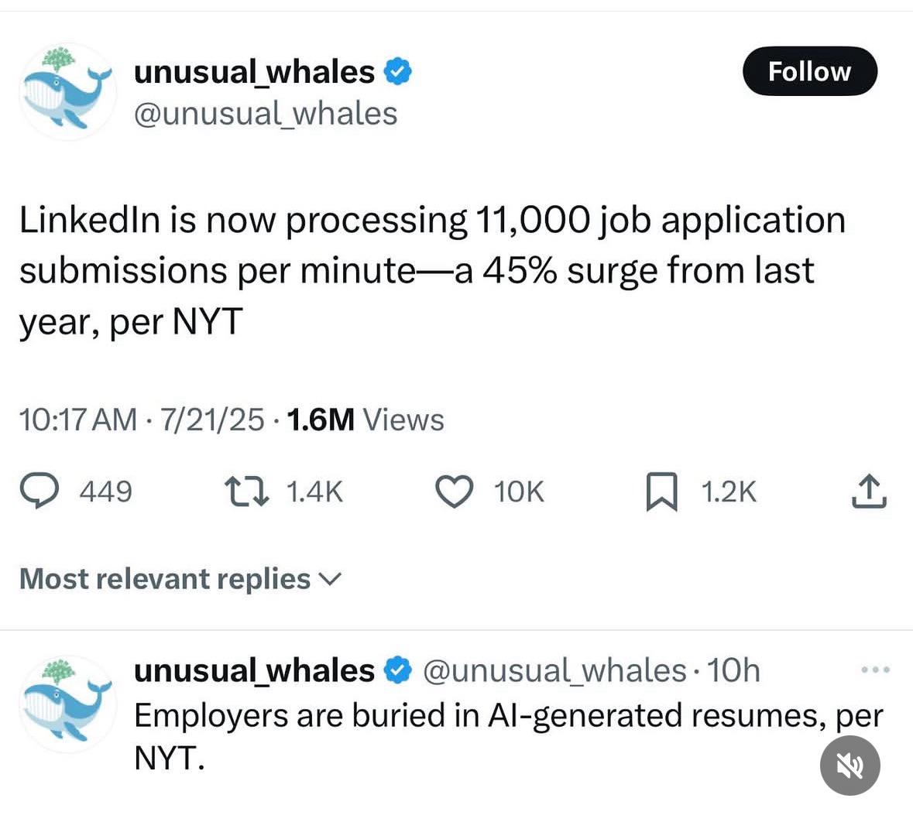Image resolution: width=913 pixels, height=829 pixels.
Task: Open the share icon on the tweet
Action: [x=869, y=490]
